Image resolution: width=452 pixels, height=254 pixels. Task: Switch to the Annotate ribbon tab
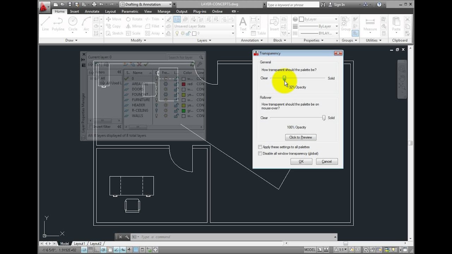(x=92, y=11)
